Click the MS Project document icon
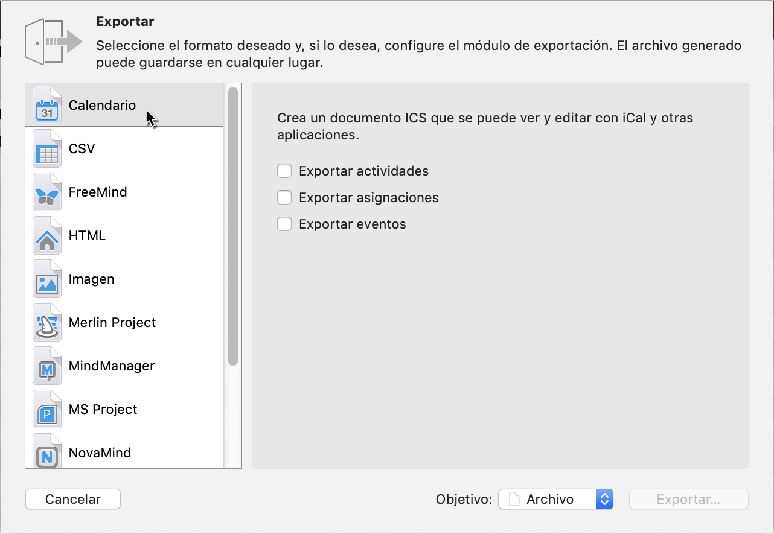Image resolution: width=774 pixels, height=534 pixels. [x=46, y=408]
